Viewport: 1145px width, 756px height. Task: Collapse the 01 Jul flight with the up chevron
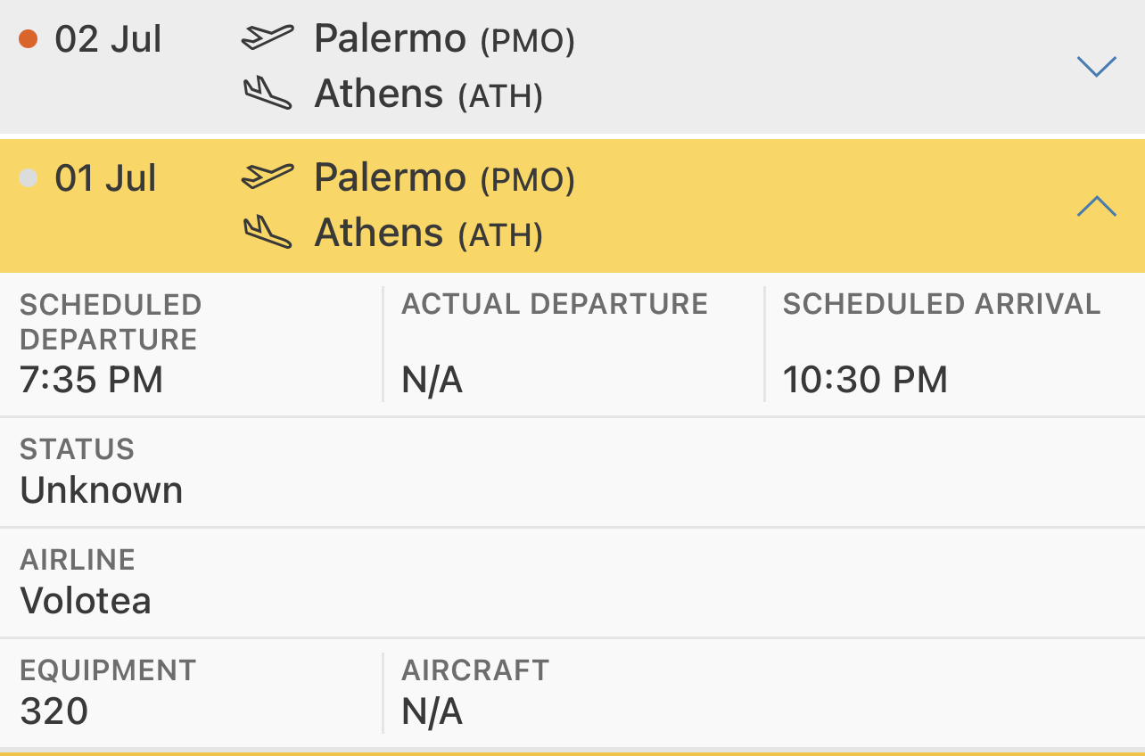tap(1097, 206)
